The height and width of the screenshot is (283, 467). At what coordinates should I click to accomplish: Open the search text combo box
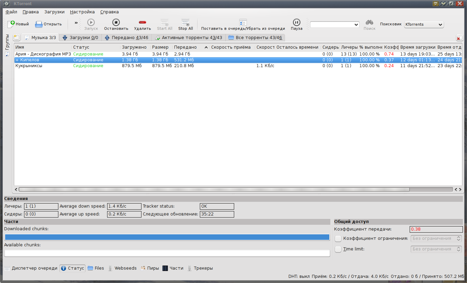pos(335,25)
